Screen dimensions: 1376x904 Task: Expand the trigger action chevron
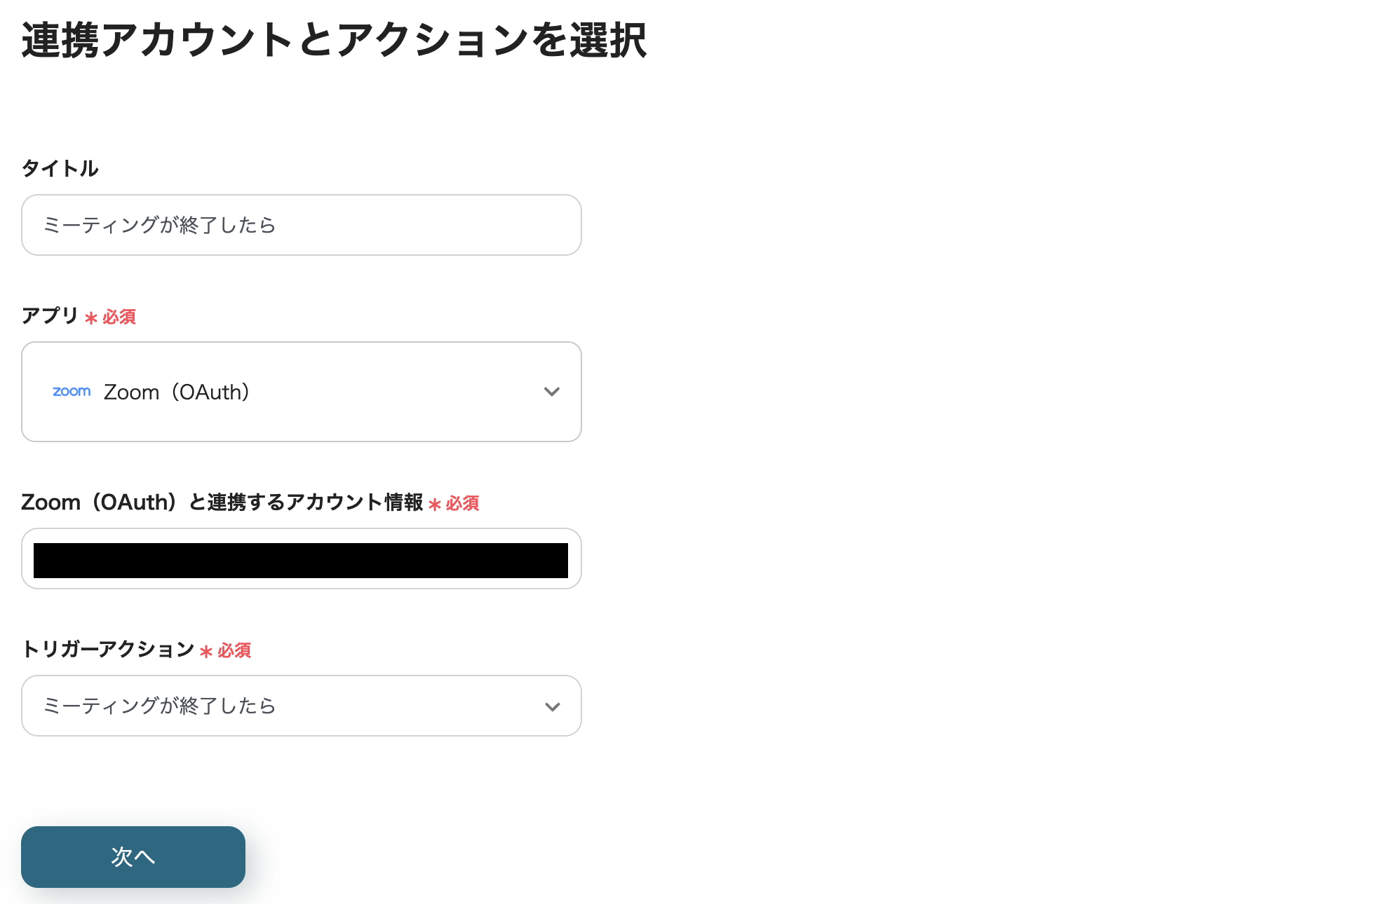pyautogui.click(x=553, y=706)
